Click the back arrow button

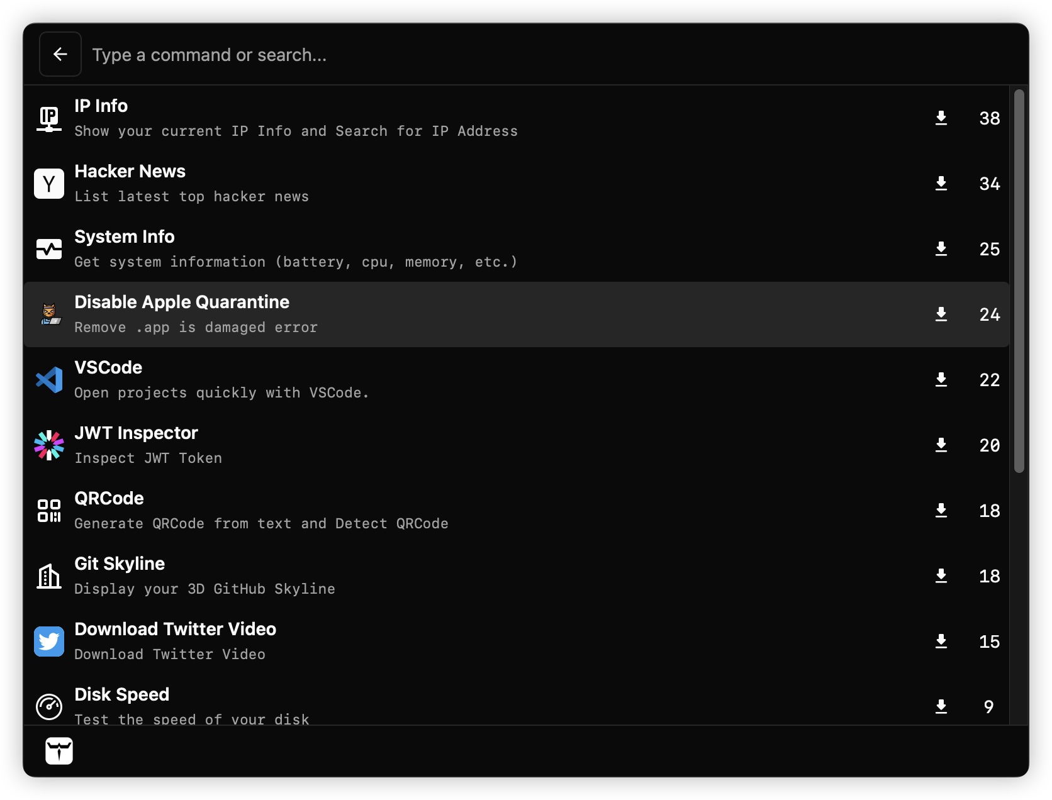60,55
